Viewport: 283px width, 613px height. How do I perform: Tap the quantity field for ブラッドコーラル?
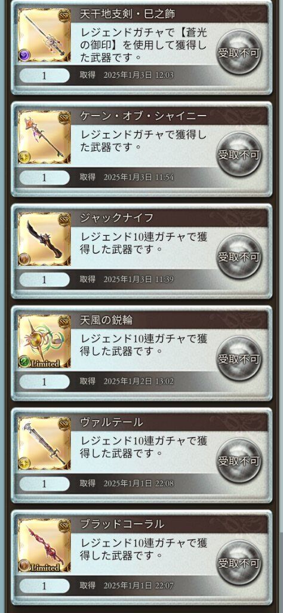point(44,585)
